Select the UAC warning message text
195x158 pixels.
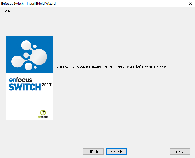pos(112,67)
